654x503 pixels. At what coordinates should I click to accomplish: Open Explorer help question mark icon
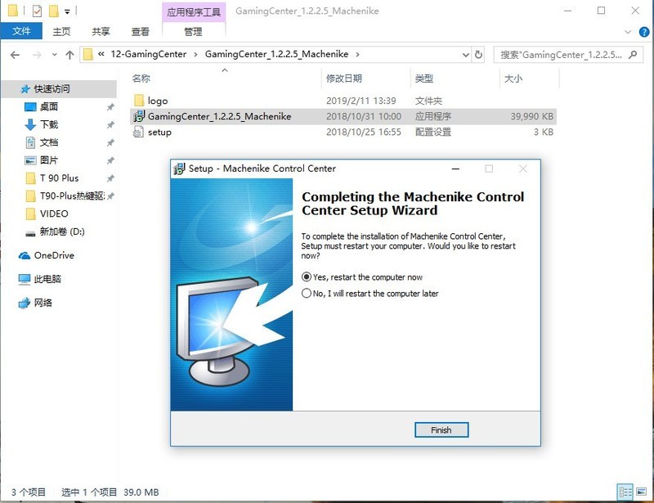pos(644,32)
